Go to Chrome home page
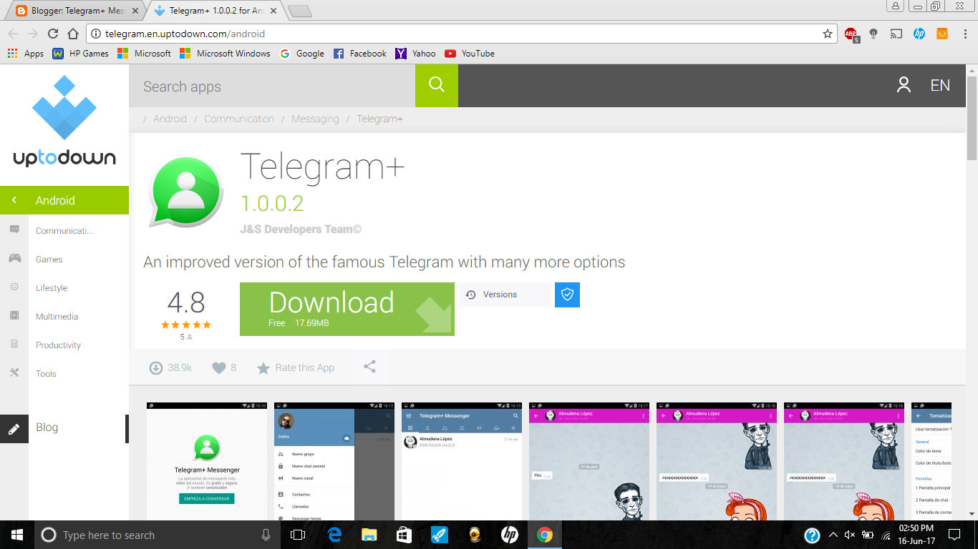978x549 pixels. click(x=72, y=34)
